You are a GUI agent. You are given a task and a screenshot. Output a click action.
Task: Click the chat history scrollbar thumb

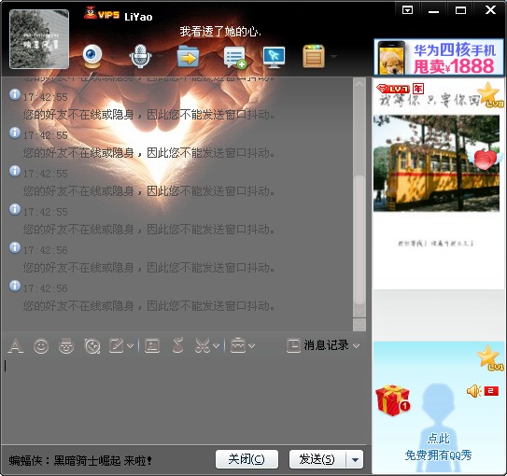coord(359,239)
